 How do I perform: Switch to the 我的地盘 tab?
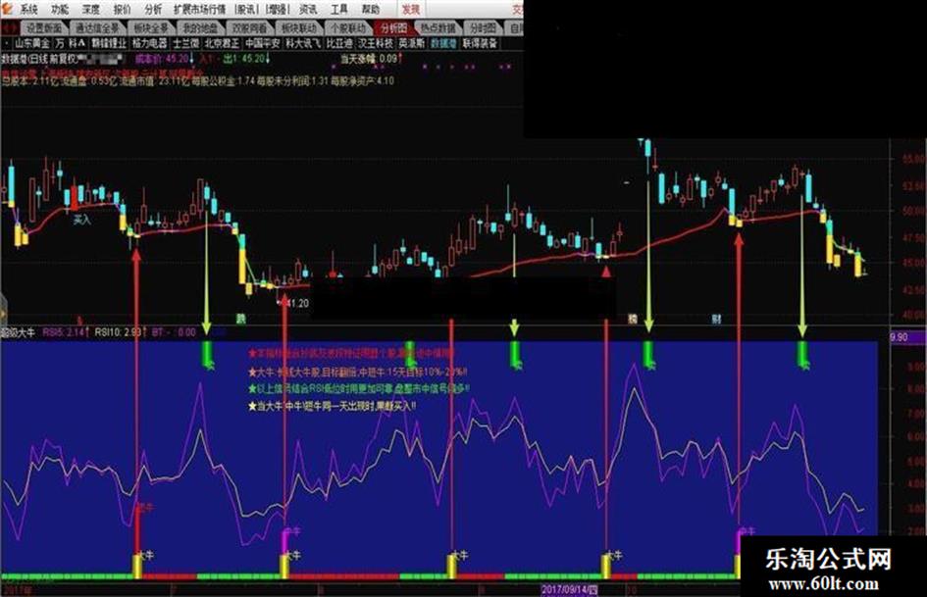click(x=200, y=27)
